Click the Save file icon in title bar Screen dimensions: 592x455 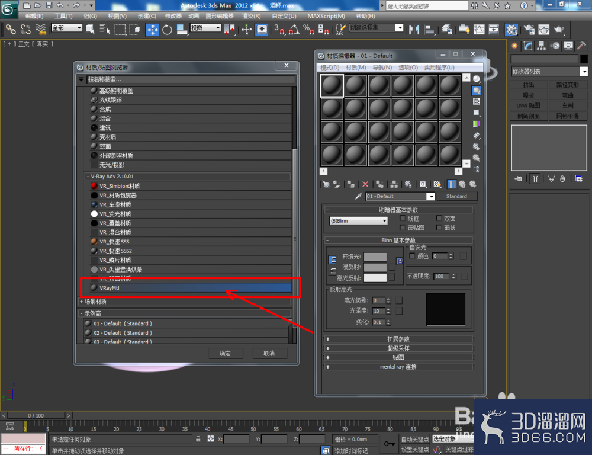(x=49, y=5)
